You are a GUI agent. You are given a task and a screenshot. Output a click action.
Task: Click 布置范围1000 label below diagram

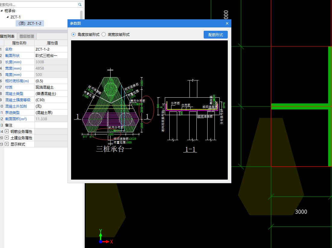click(x=123, y=142)
